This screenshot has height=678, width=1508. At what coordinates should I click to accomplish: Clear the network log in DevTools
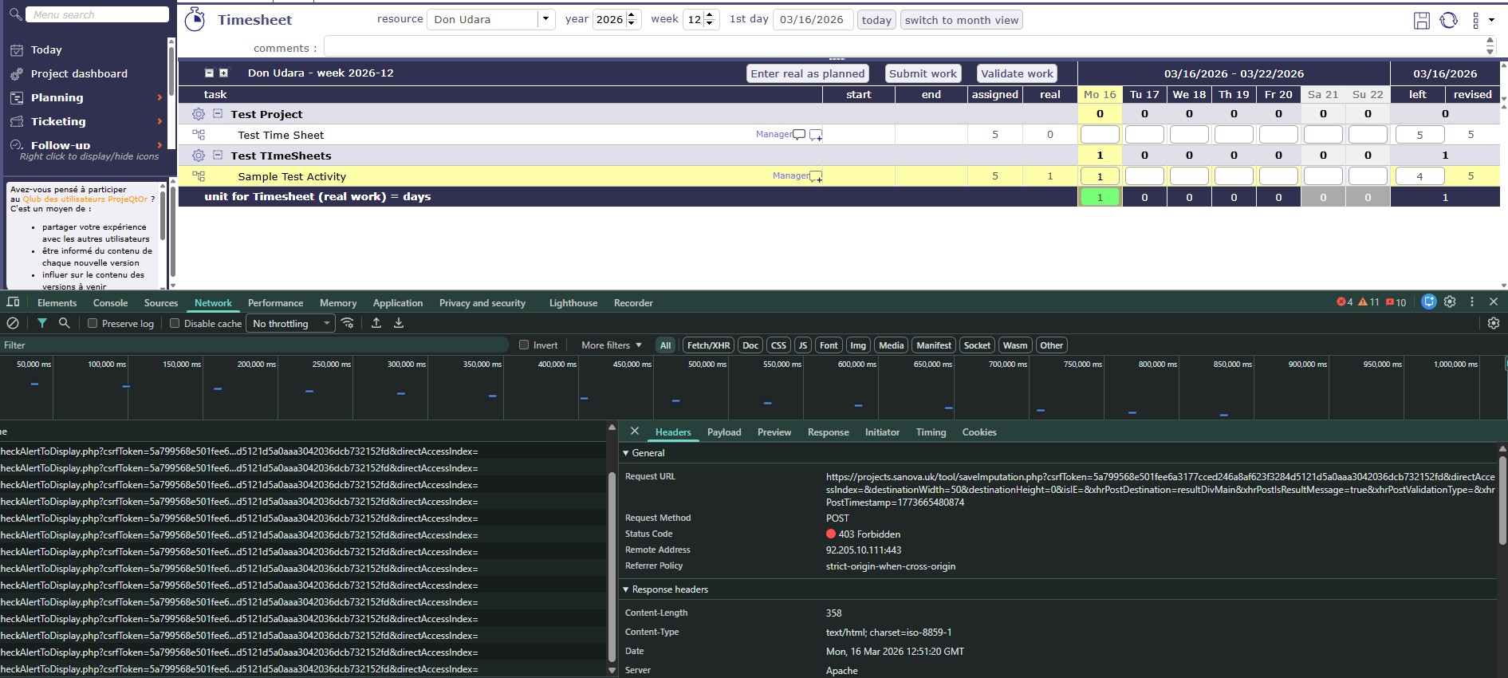(13, 323)
